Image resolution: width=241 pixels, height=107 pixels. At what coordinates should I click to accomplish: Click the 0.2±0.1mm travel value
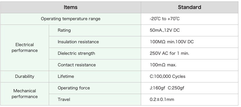(162, 100)
